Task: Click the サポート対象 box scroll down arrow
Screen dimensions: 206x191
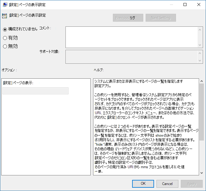Action: click(x=200, y=61)
